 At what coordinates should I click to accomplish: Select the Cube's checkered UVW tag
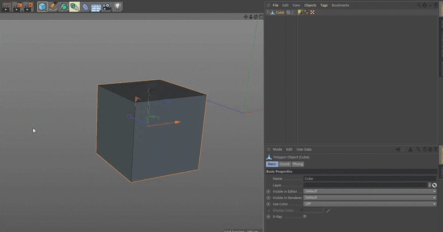coord(312,12)
